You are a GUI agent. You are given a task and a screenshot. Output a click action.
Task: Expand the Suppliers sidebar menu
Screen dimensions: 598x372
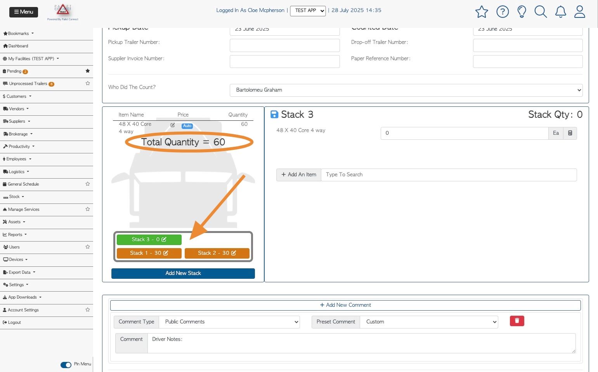pyautogui.click(x=17, y=121)
